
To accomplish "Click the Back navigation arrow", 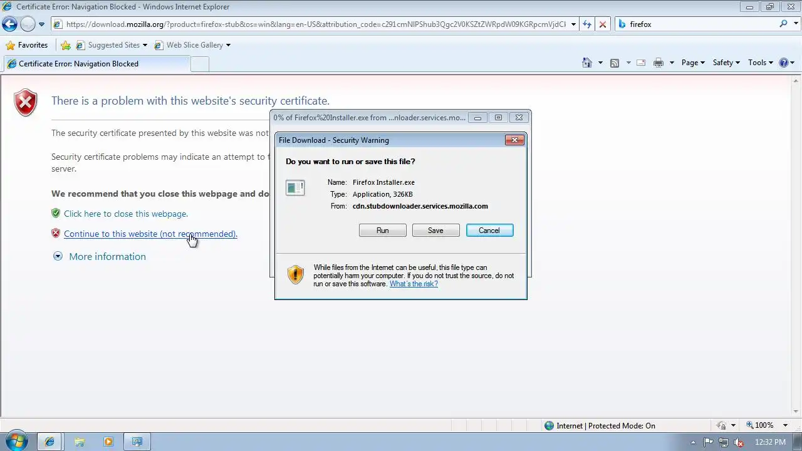I will pyautogui.click(x=9, y=24).
